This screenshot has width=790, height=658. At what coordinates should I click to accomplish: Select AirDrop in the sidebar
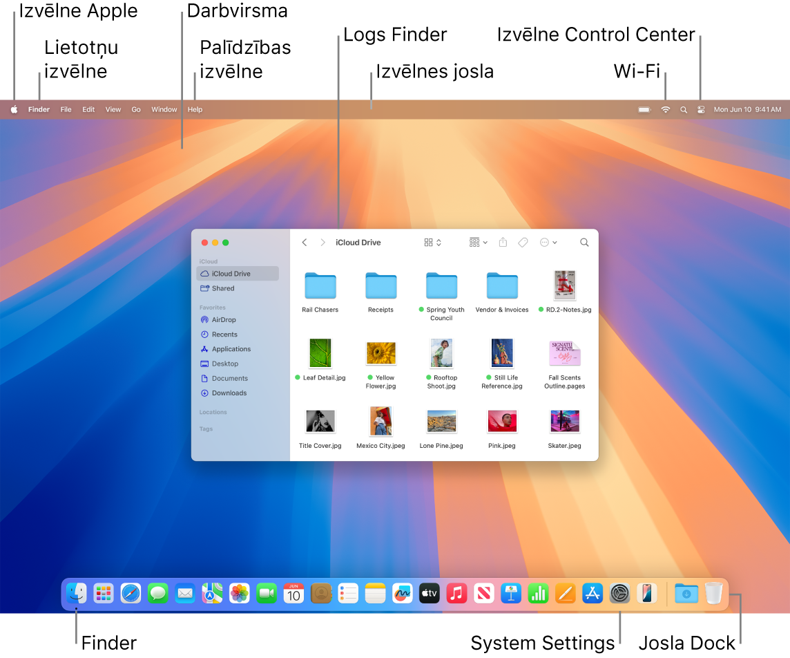(x=238, y=320)
